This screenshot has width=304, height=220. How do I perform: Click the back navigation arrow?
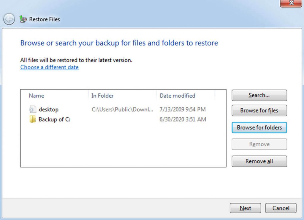[9, 19]
